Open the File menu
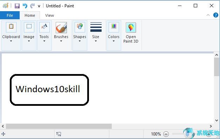220x139 pixels. (10, 15)
